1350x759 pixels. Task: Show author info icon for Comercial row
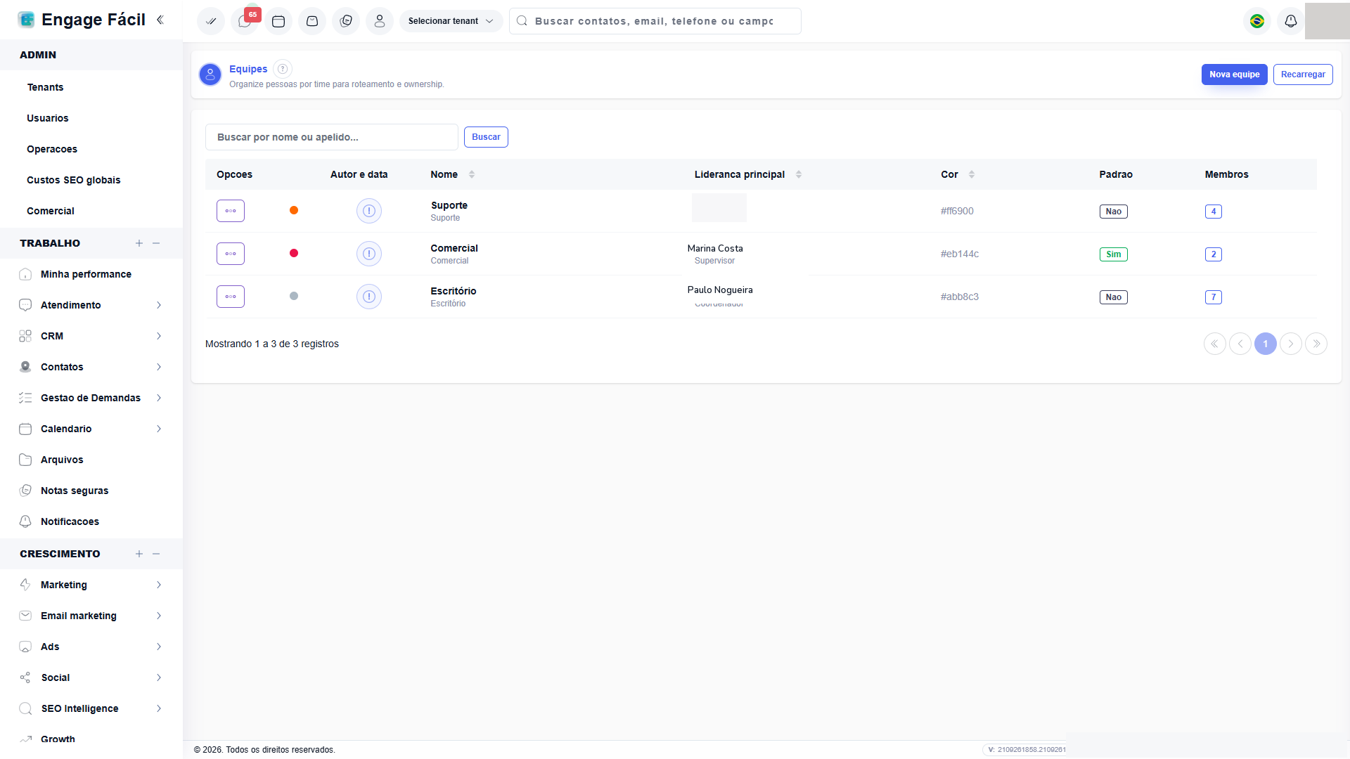pos(369,254)
